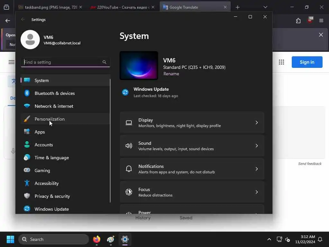
Task: Open Windows Start menu
Action: (10, 239)
